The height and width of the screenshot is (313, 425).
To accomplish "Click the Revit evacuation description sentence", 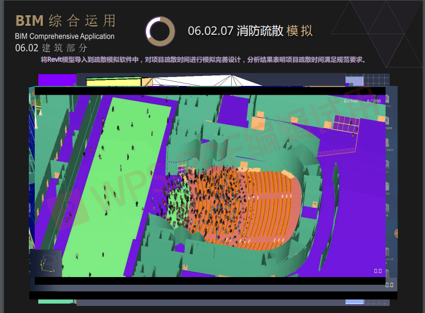I will click(x=204, y=60).
